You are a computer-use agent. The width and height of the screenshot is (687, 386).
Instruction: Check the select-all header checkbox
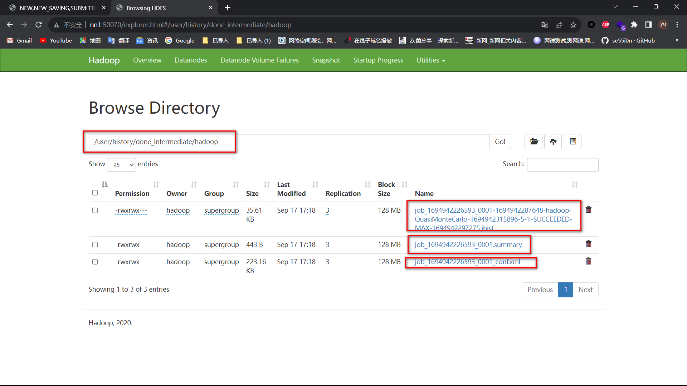[95, 193]
